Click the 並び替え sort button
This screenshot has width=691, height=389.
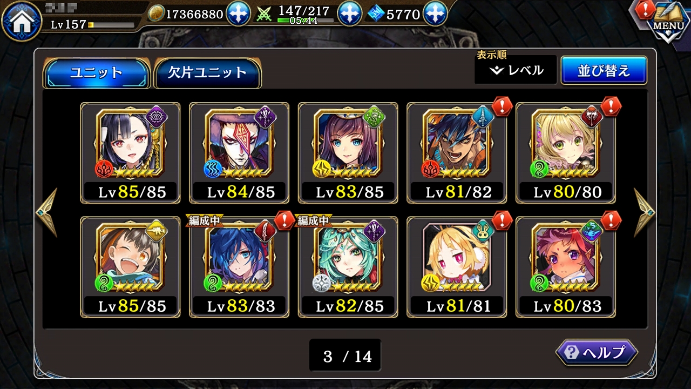604,70
